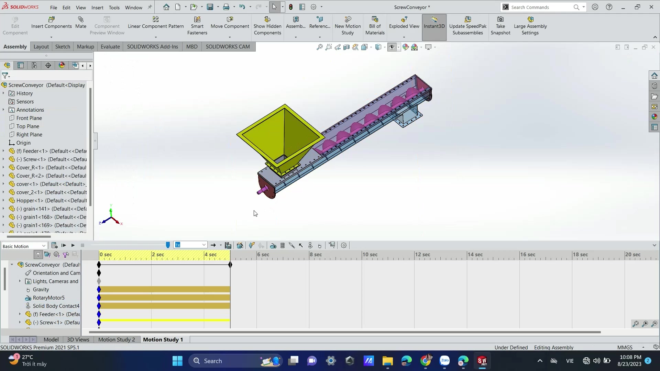Add a Spring in motion toolbar

click(283, 245)
